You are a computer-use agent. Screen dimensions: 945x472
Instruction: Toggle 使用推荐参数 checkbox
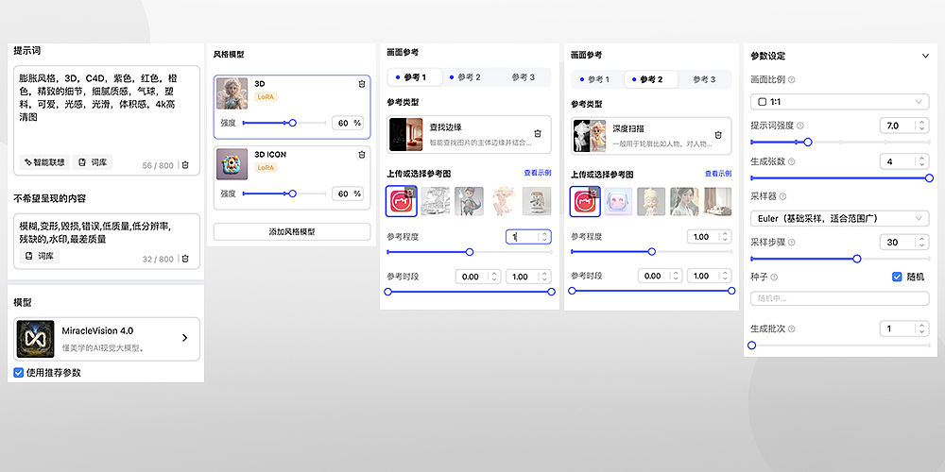coord(19,373)
